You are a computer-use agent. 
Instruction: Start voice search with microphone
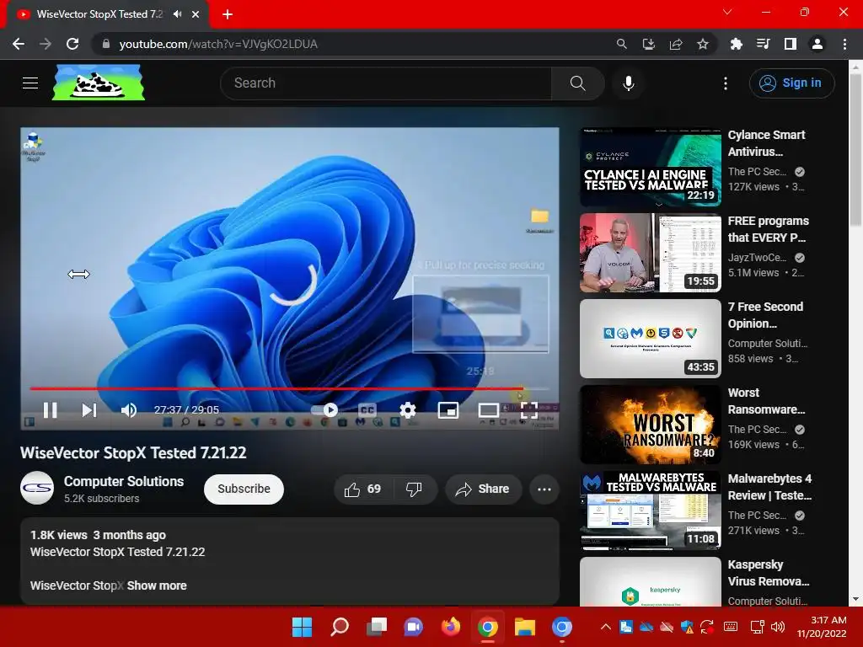click(x=629, y=83)
